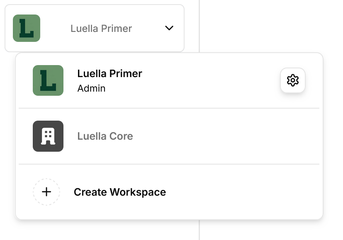Viewport: 343px width, 240px height.
Task: Click the empty gap between the selector avatar and name
Action: tap(55, 28)
